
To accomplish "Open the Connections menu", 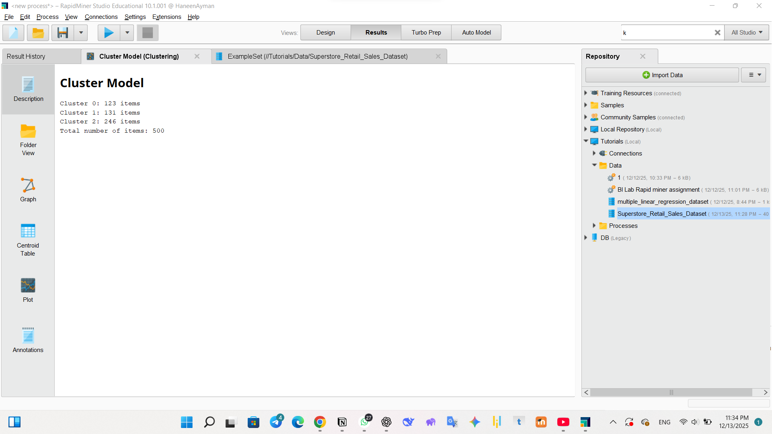I will click(101, 17).
